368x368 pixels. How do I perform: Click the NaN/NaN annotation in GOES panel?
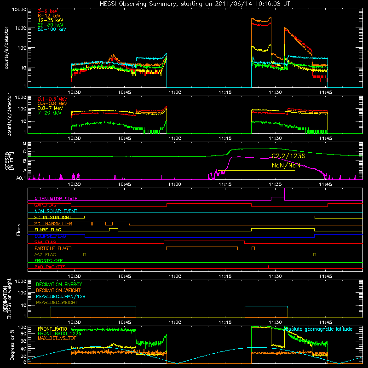(286, 165)
